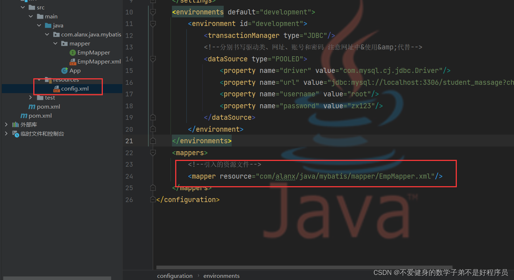The width and height of the screenshot is (514, 280).
Task: Click the mapper package icon
Action: pyautogui.click(x=64, y=44)
